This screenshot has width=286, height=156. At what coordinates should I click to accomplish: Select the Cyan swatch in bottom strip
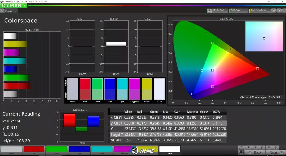pos(102,149)
